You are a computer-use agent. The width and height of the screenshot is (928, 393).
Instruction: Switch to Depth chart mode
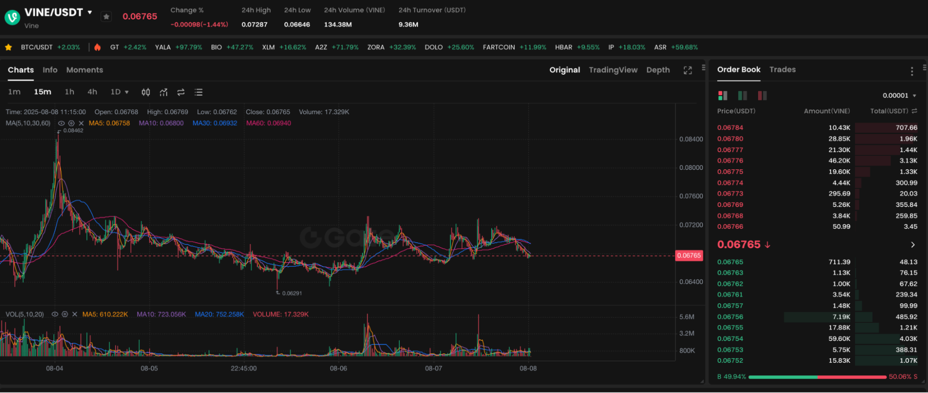pyautogui.click(x=658, y=70)
